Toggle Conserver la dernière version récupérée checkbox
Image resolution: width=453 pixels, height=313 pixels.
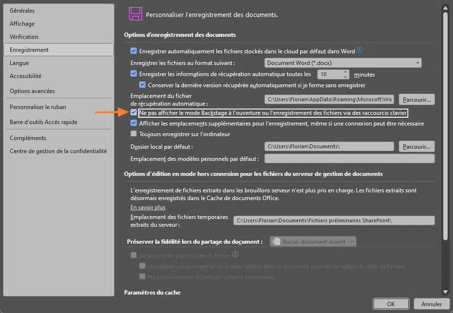[142, 84]
